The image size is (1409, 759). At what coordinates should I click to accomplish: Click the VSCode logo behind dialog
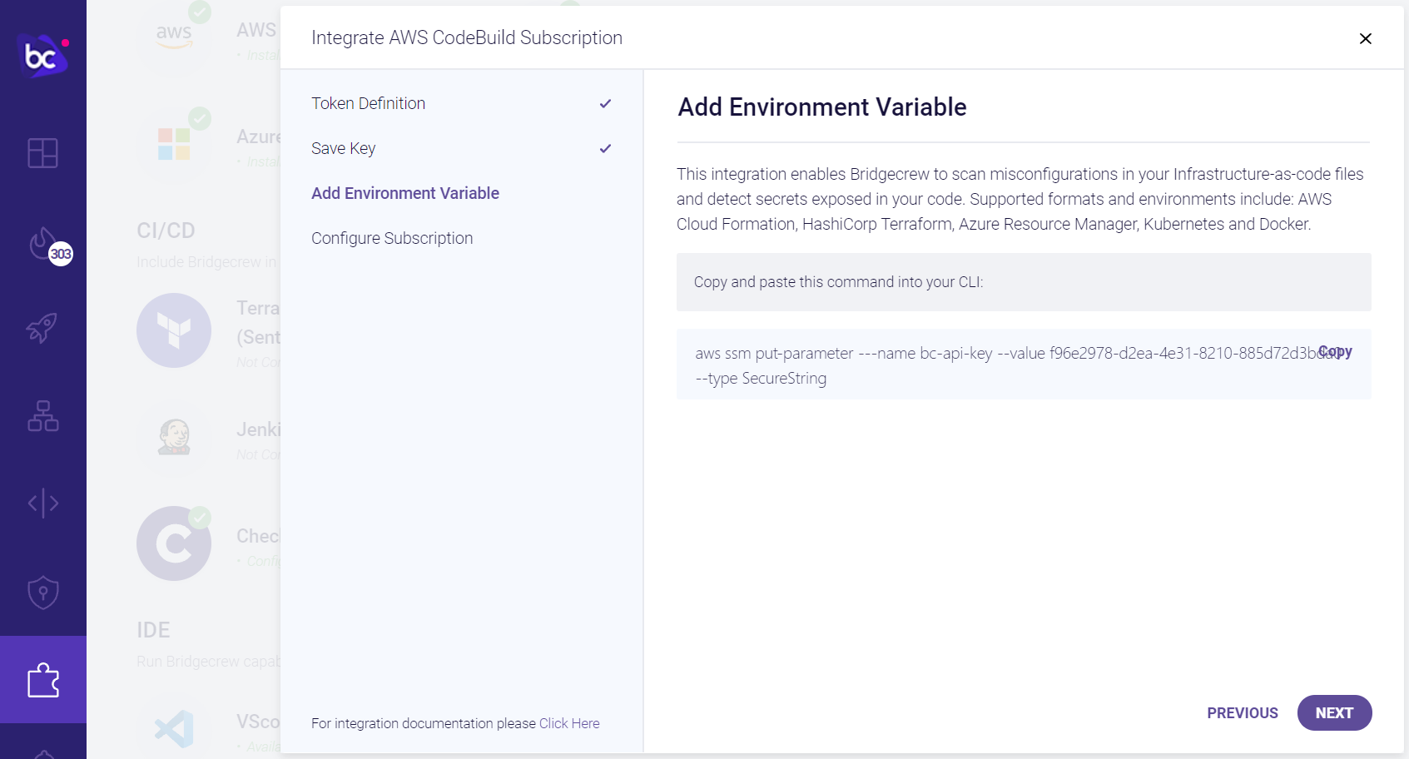click(x=174, y=729)
